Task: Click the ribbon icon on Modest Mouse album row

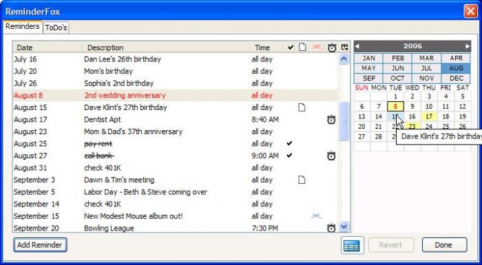Action: 317,216
